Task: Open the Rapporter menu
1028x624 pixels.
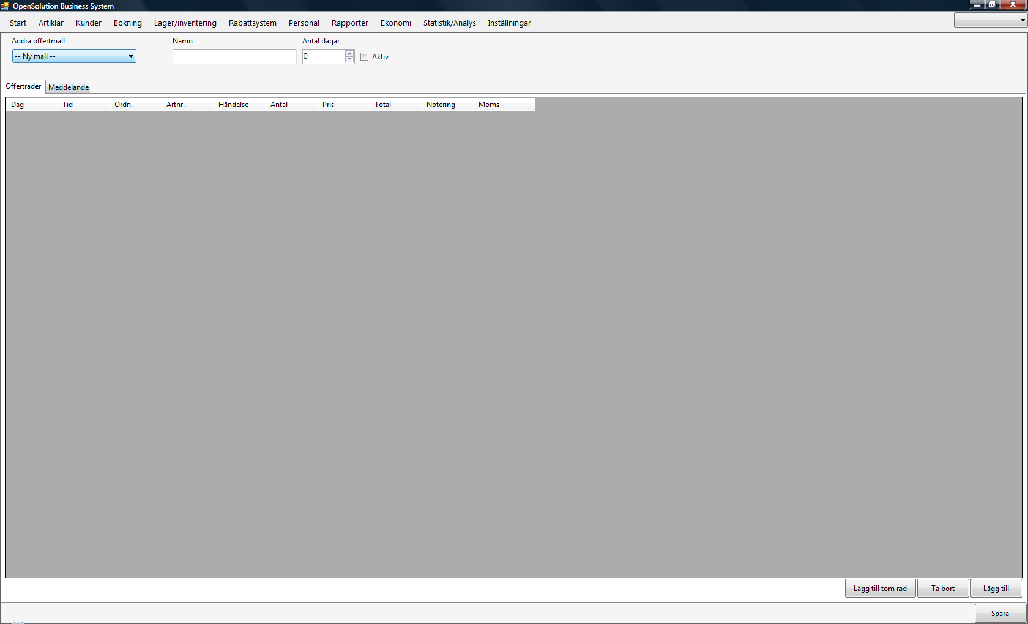Action: pyautogui.click(x=350, y=23)
